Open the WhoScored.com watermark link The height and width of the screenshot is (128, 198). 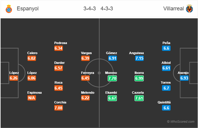coord(181,121)
